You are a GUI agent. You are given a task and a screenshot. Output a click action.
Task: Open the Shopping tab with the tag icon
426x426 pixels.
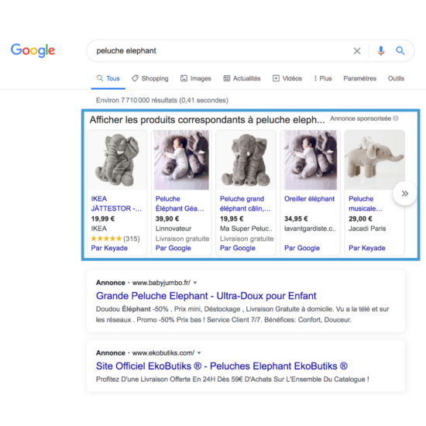[150, 78]
